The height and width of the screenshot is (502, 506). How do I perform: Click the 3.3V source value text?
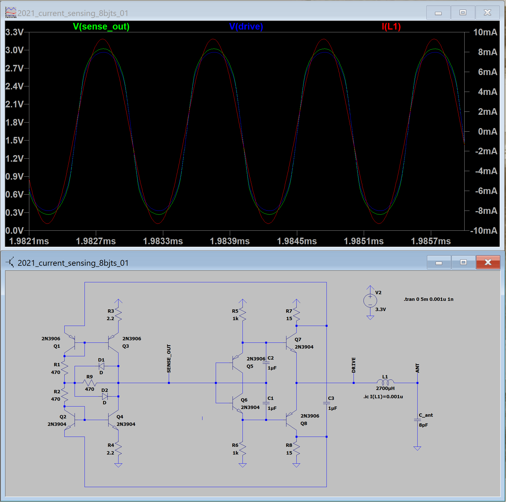coord(380,309)
